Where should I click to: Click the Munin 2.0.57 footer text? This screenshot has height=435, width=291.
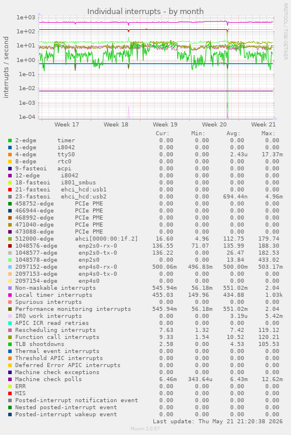pos(145,429)
